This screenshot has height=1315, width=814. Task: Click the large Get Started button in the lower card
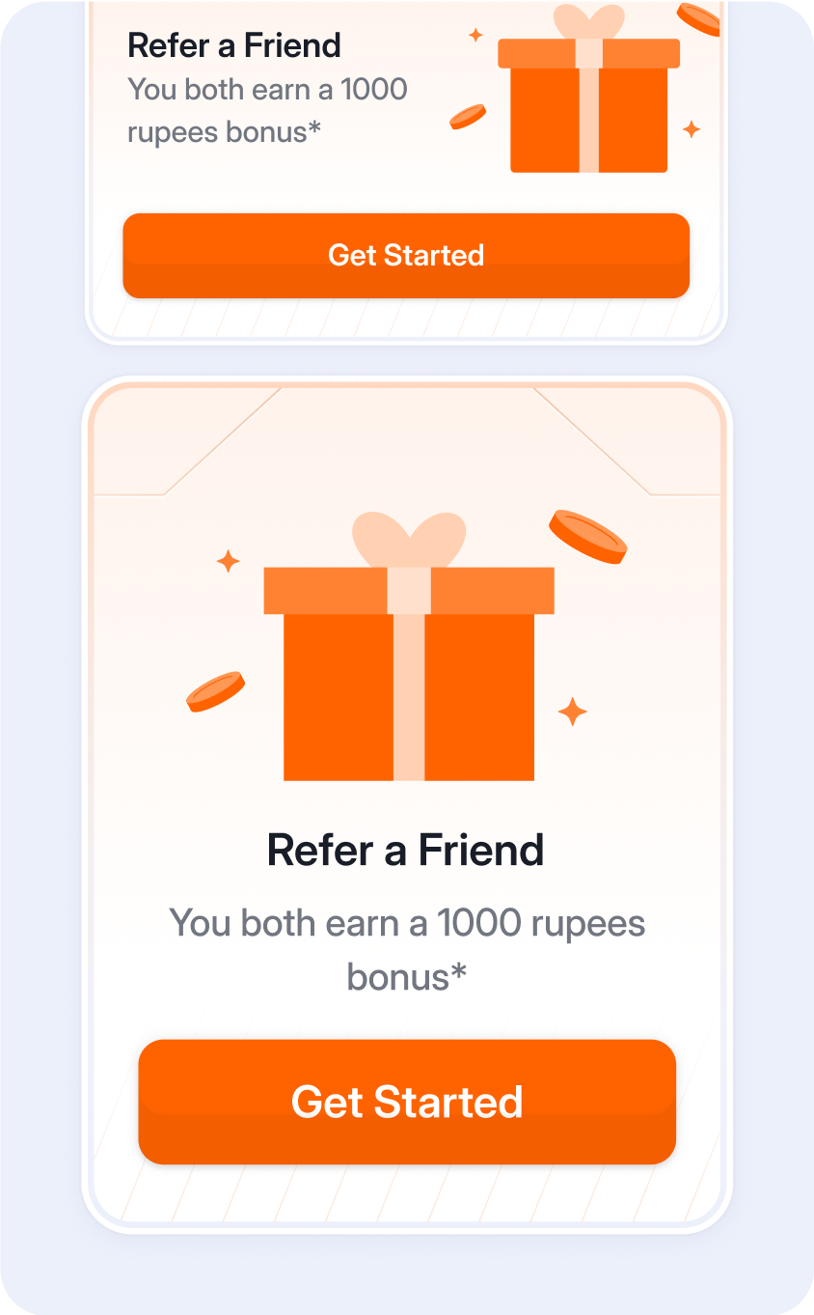tap(407, 1102)
